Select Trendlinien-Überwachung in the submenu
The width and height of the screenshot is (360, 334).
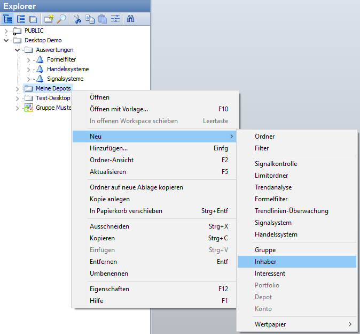pos(291,211)
